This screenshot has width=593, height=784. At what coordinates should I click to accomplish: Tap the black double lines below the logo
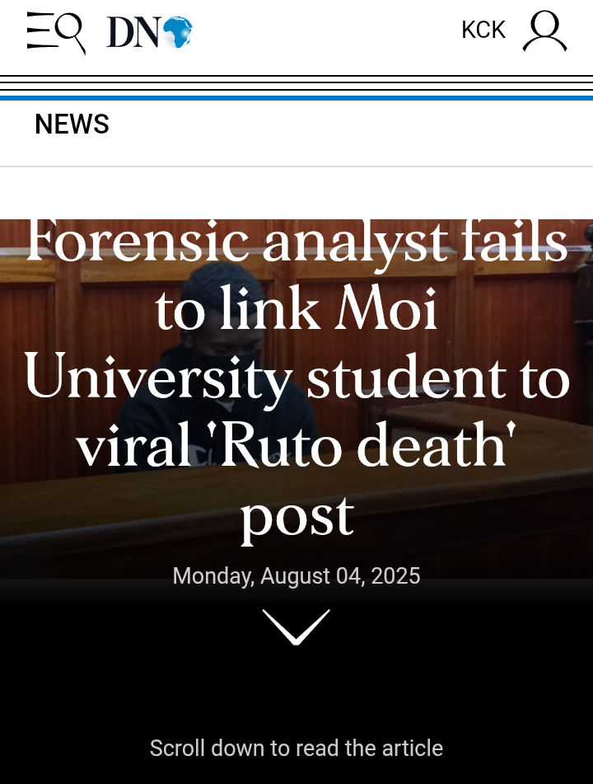pos(296,82)
